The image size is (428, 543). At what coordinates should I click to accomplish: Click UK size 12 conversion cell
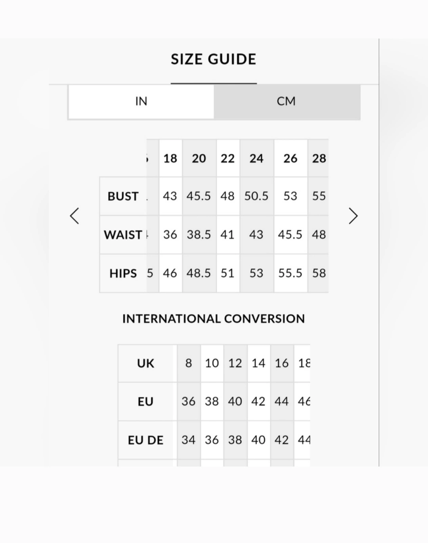point(235,363)
